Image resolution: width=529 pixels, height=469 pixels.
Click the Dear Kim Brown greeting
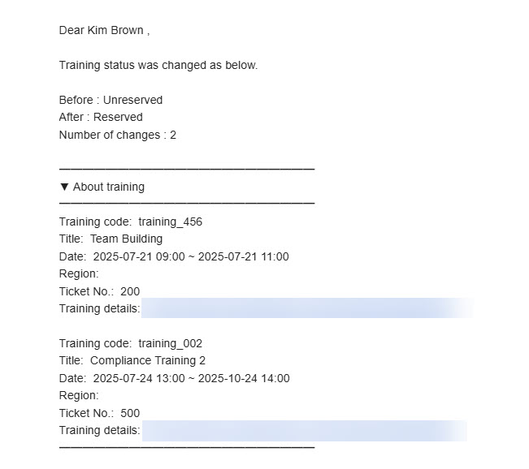[x=104, y=30]
